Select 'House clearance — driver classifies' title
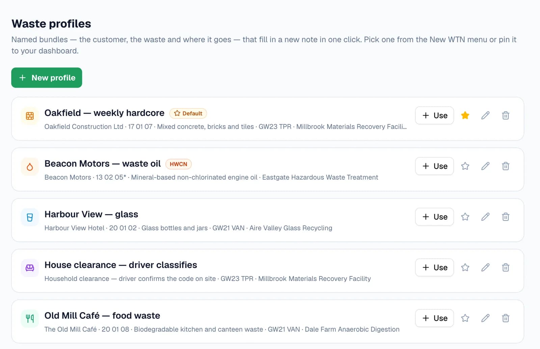The height and width of the screenshot is (349, 540). click(121, 265)
